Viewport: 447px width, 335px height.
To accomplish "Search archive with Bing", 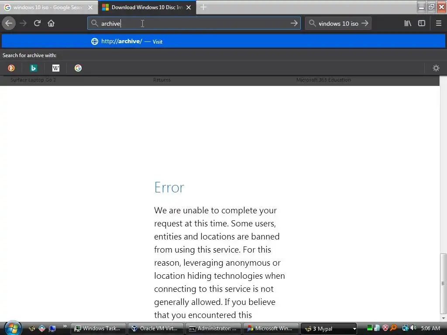I will click(x=34, y=68).
